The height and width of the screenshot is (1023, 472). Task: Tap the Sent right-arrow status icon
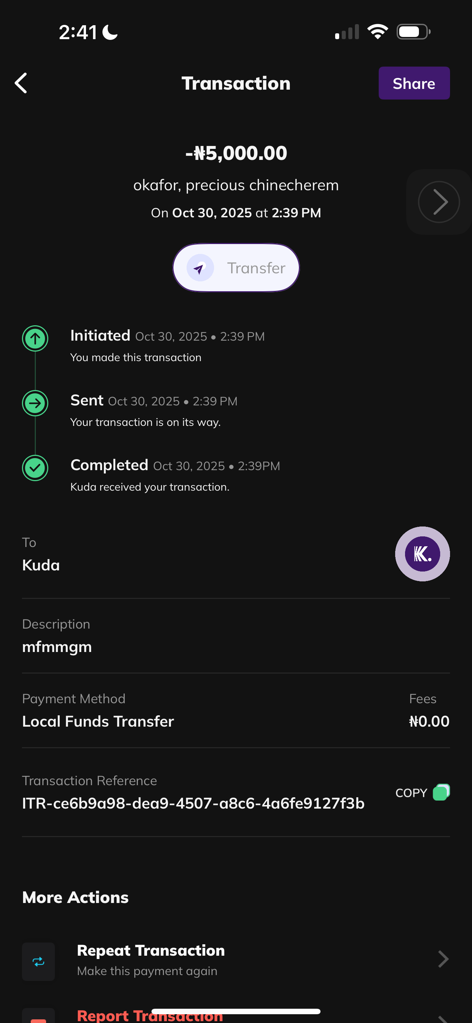point(35,403)
